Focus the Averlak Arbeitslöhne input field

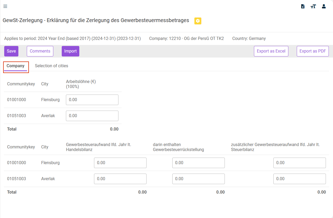point(92,116)
